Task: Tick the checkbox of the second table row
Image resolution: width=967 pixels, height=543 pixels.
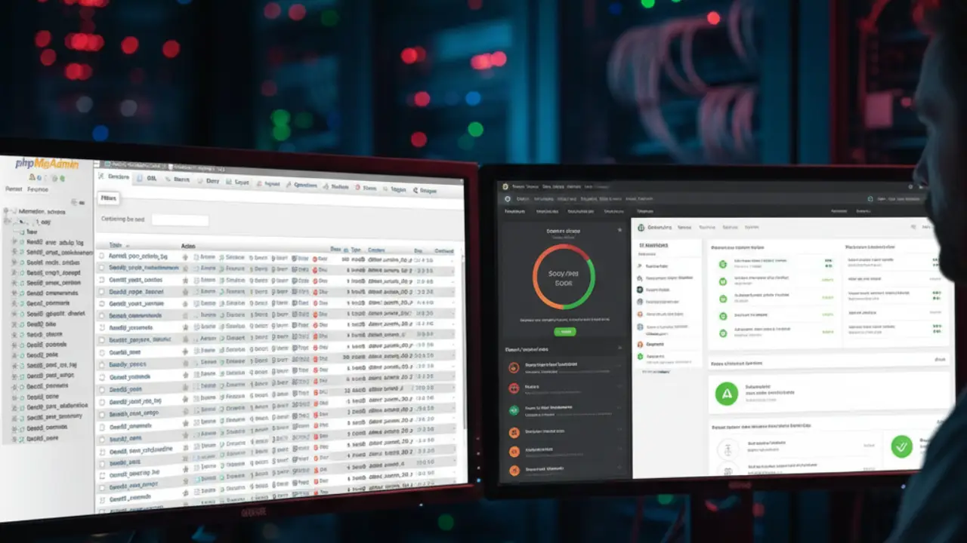Action: pos(102,268)
